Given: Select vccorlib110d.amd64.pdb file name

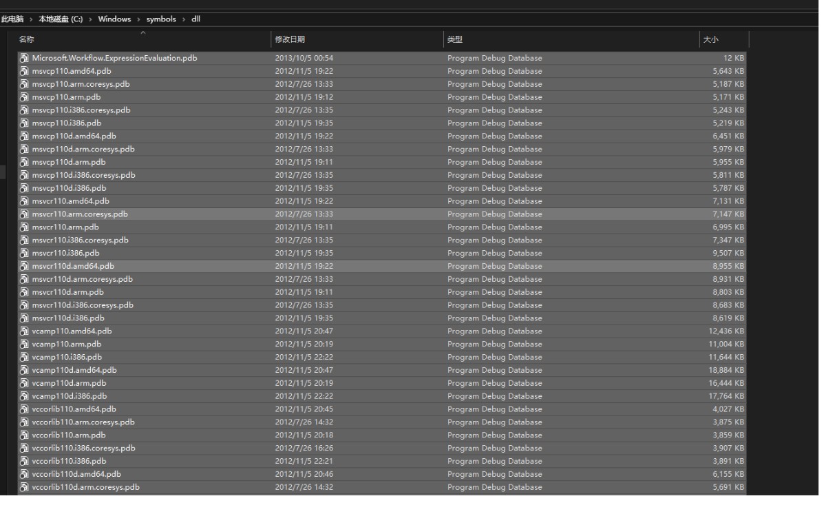Looking at the screenshot, I should click(x=76, y=475).
